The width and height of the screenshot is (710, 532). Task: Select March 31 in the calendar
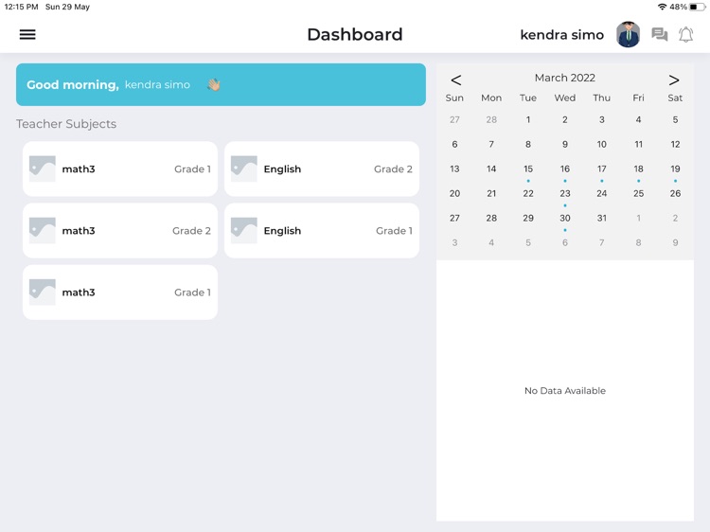601,219
